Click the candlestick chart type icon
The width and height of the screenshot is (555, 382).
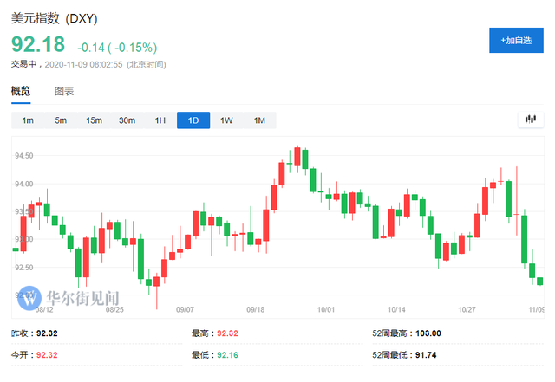point(530,120)
